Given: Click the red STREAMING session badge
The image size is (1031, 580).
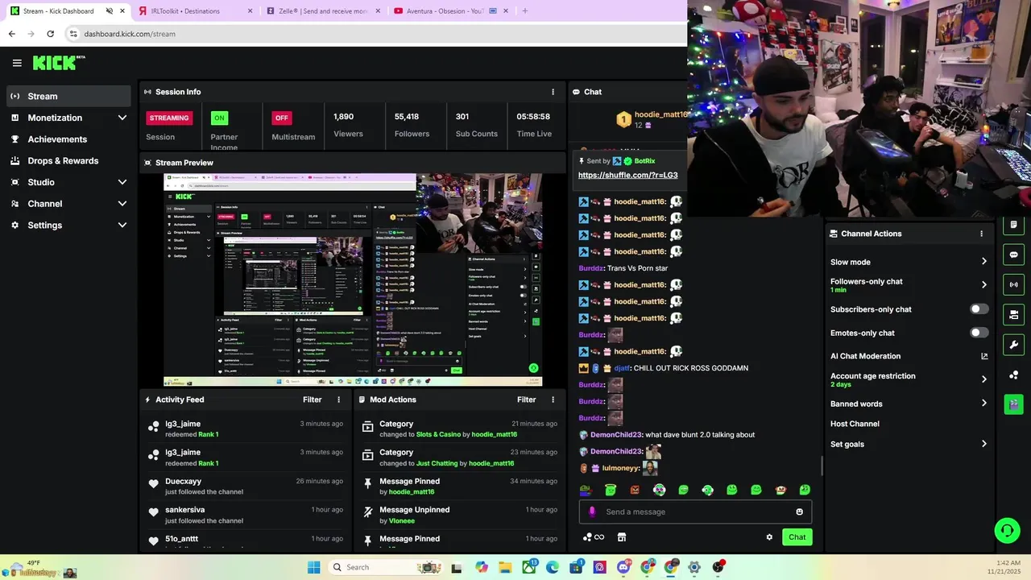Looking at the screenshot, I should click(169, 118).
